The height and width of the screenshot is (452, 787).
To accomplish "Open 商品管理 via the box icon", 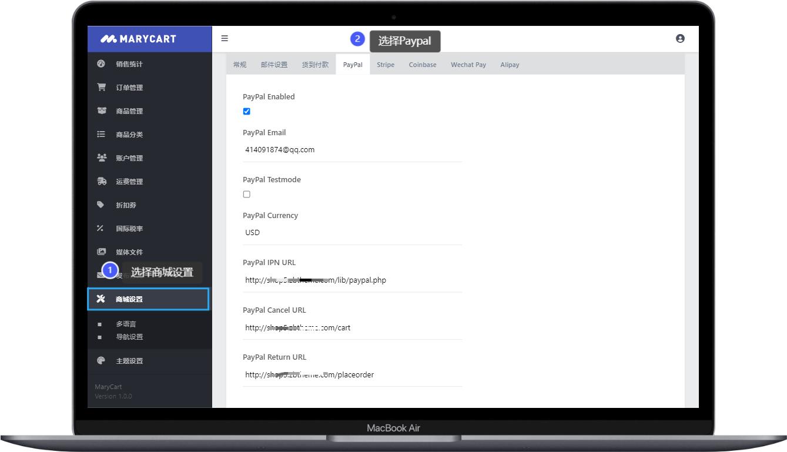I will click(x=101, y=111).
